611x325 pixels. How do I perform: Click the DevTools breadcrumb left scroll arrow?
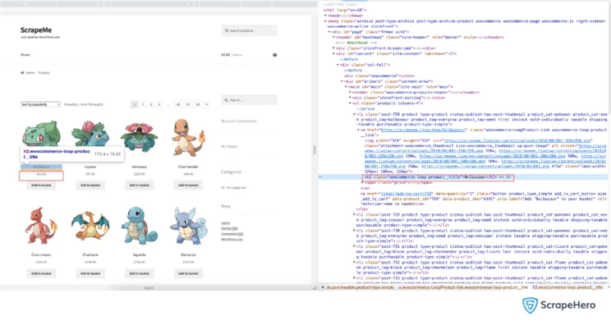322,287
